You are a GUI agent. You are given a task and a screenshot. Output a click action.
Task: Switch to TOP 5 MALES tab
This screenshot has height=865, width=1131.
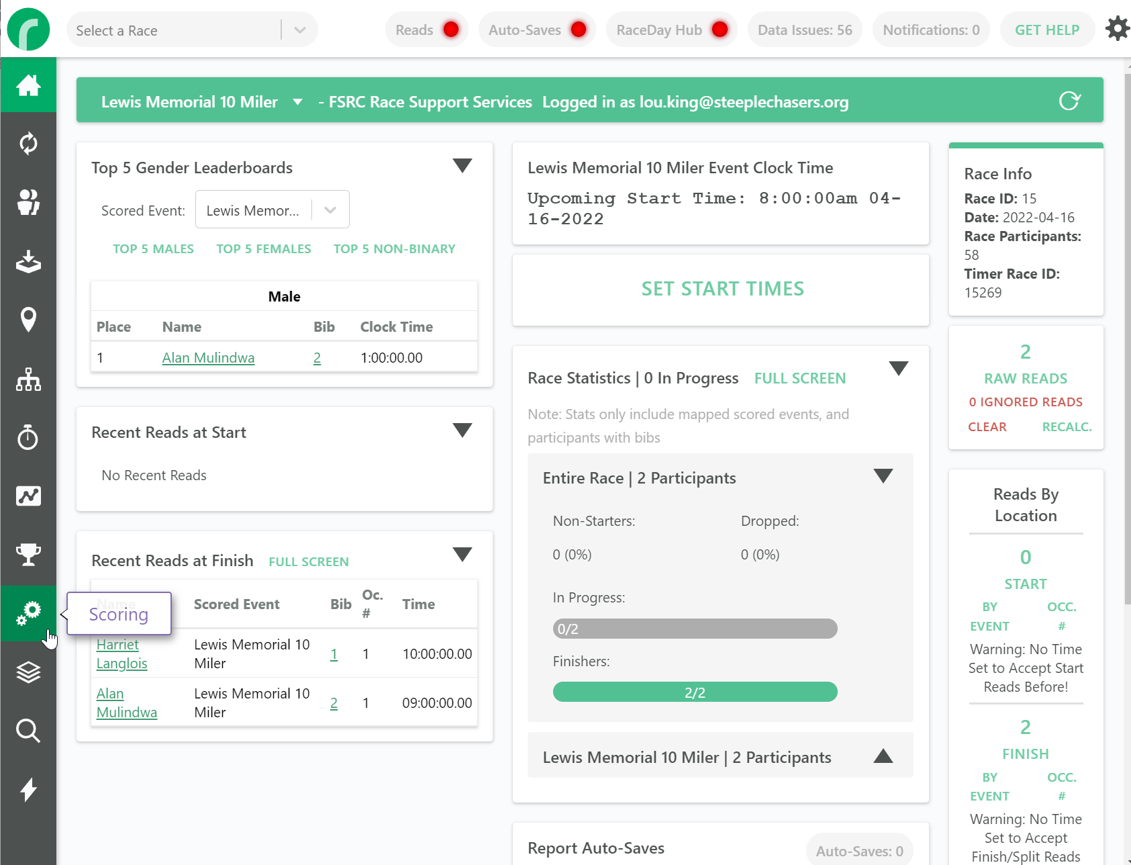(x=153, y=248)
